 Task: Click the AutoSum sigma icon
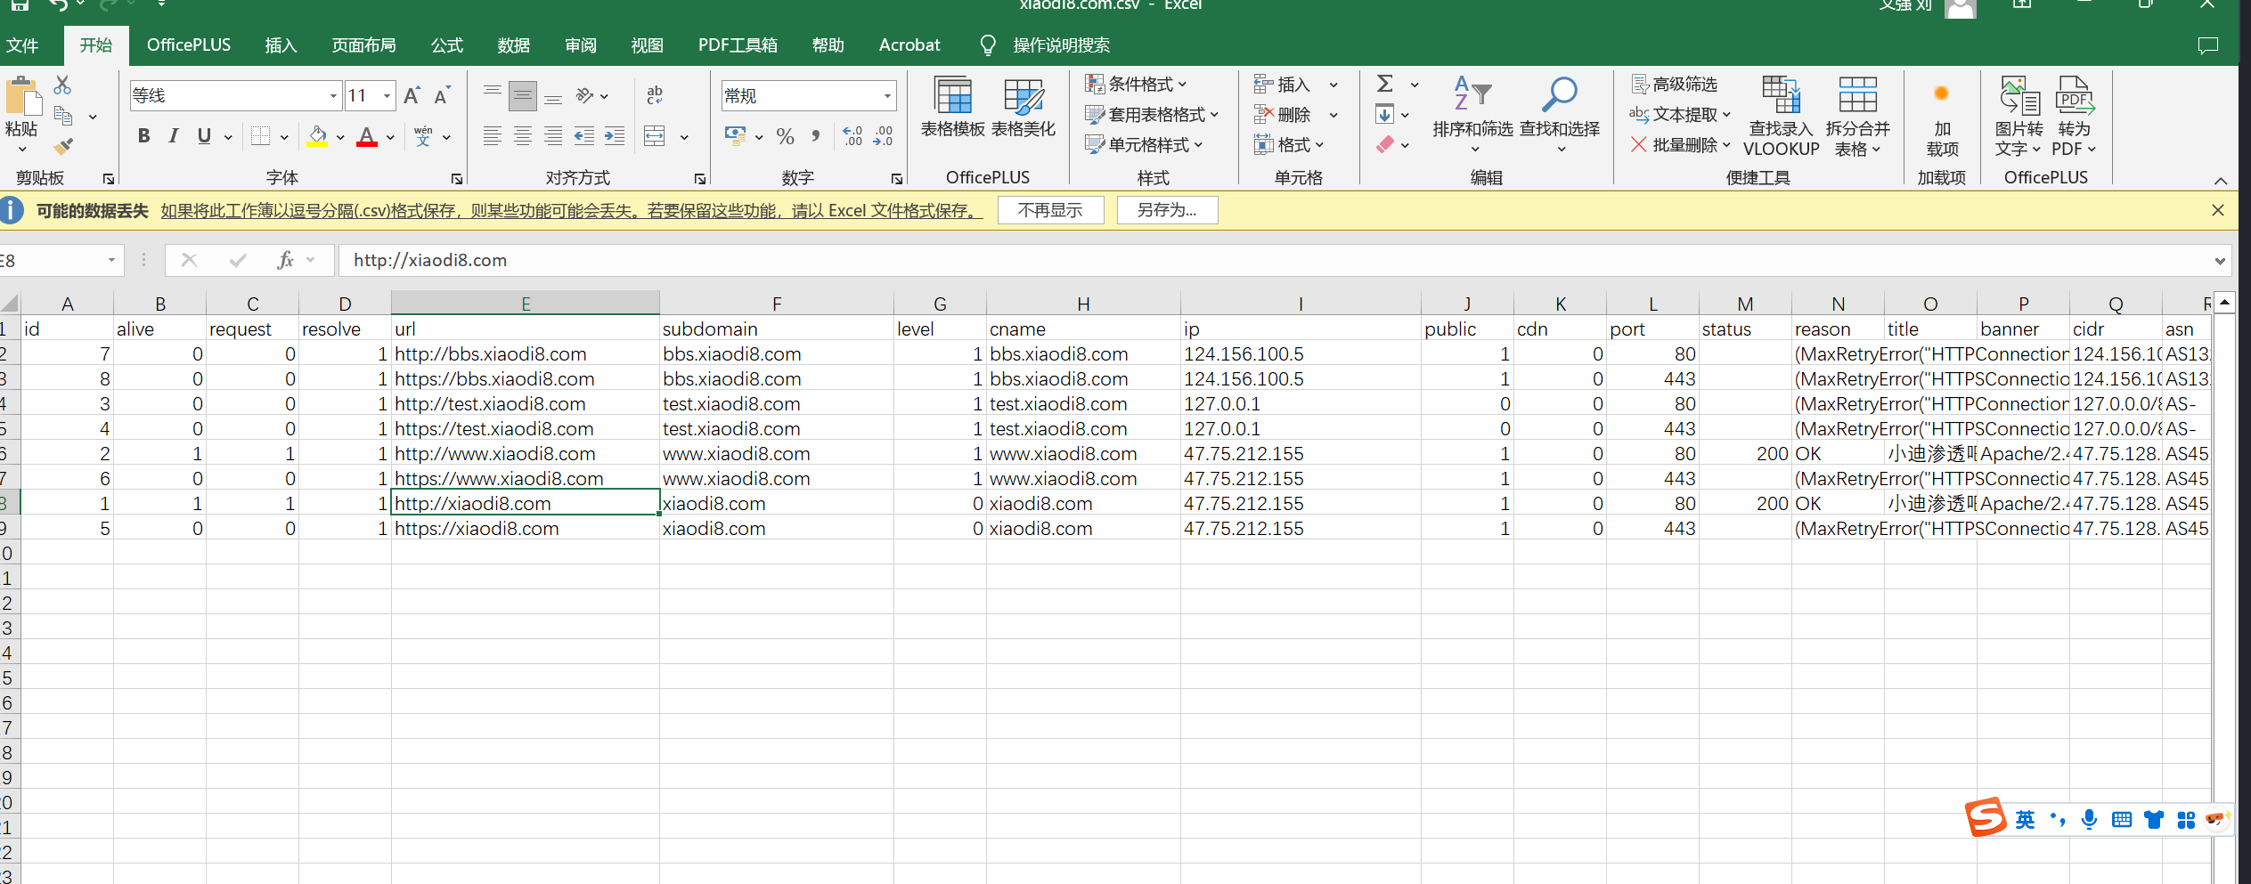pos(1384,85)
